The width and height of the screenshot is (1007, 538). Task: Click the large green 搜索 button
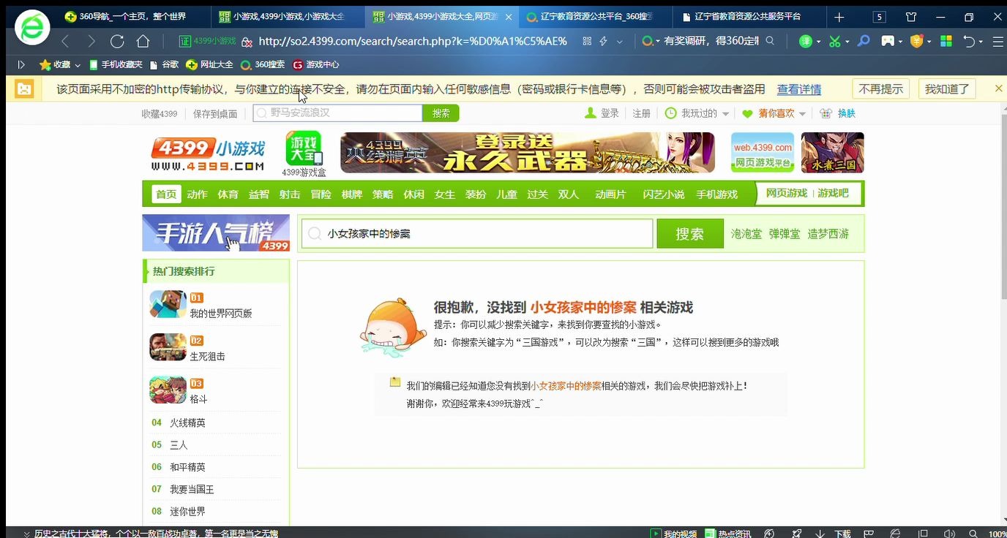pyautogui.click(x=690, y=234)
